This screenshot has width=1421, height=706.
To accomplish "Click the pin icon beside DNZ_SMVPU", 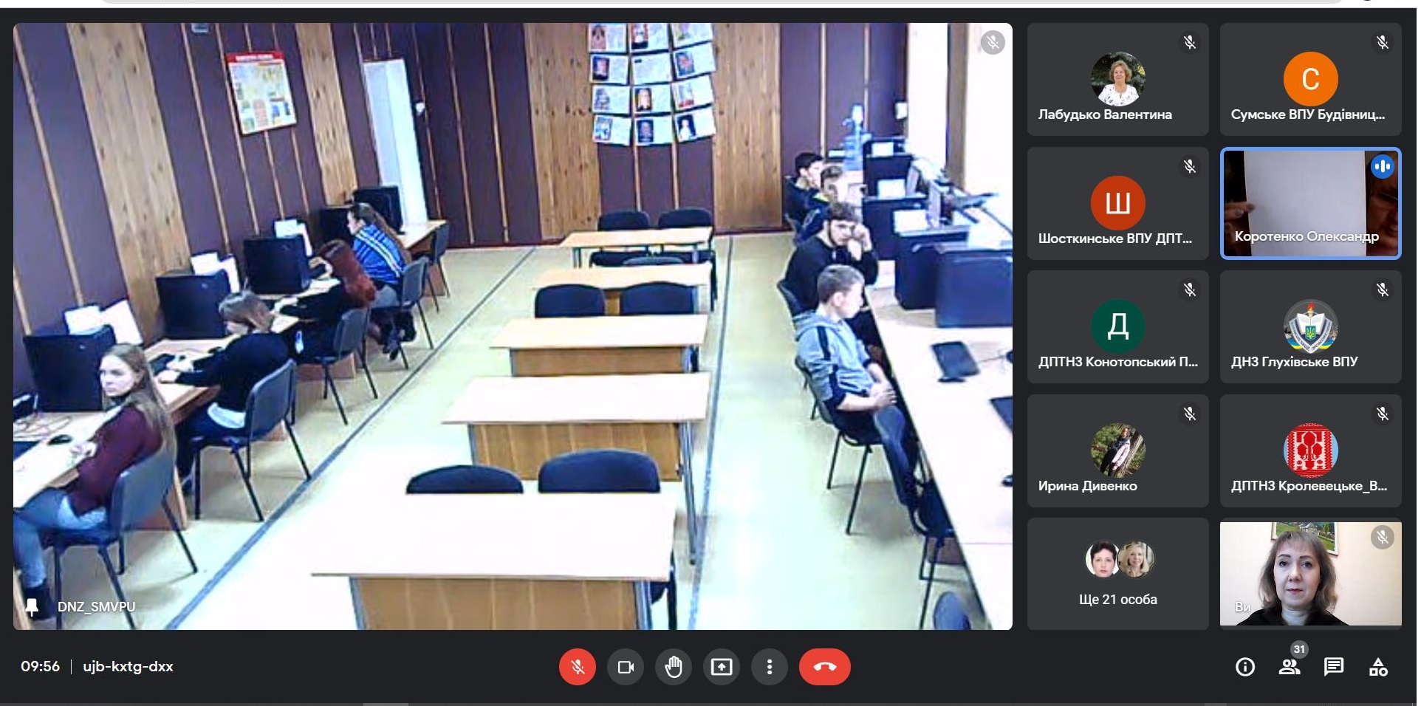I will pos(32,607).
